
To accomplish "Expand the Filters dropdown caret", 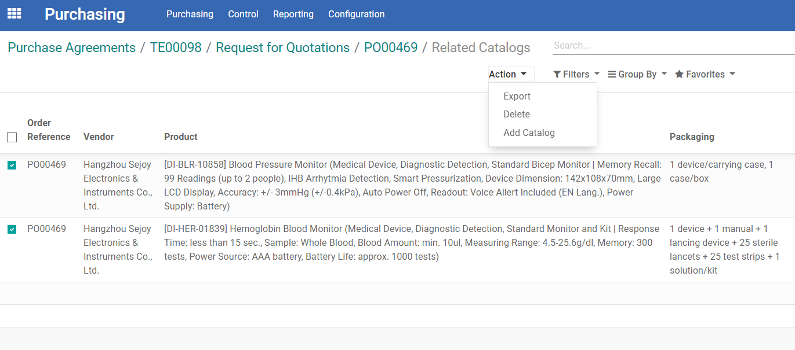I will click(597, 74).
